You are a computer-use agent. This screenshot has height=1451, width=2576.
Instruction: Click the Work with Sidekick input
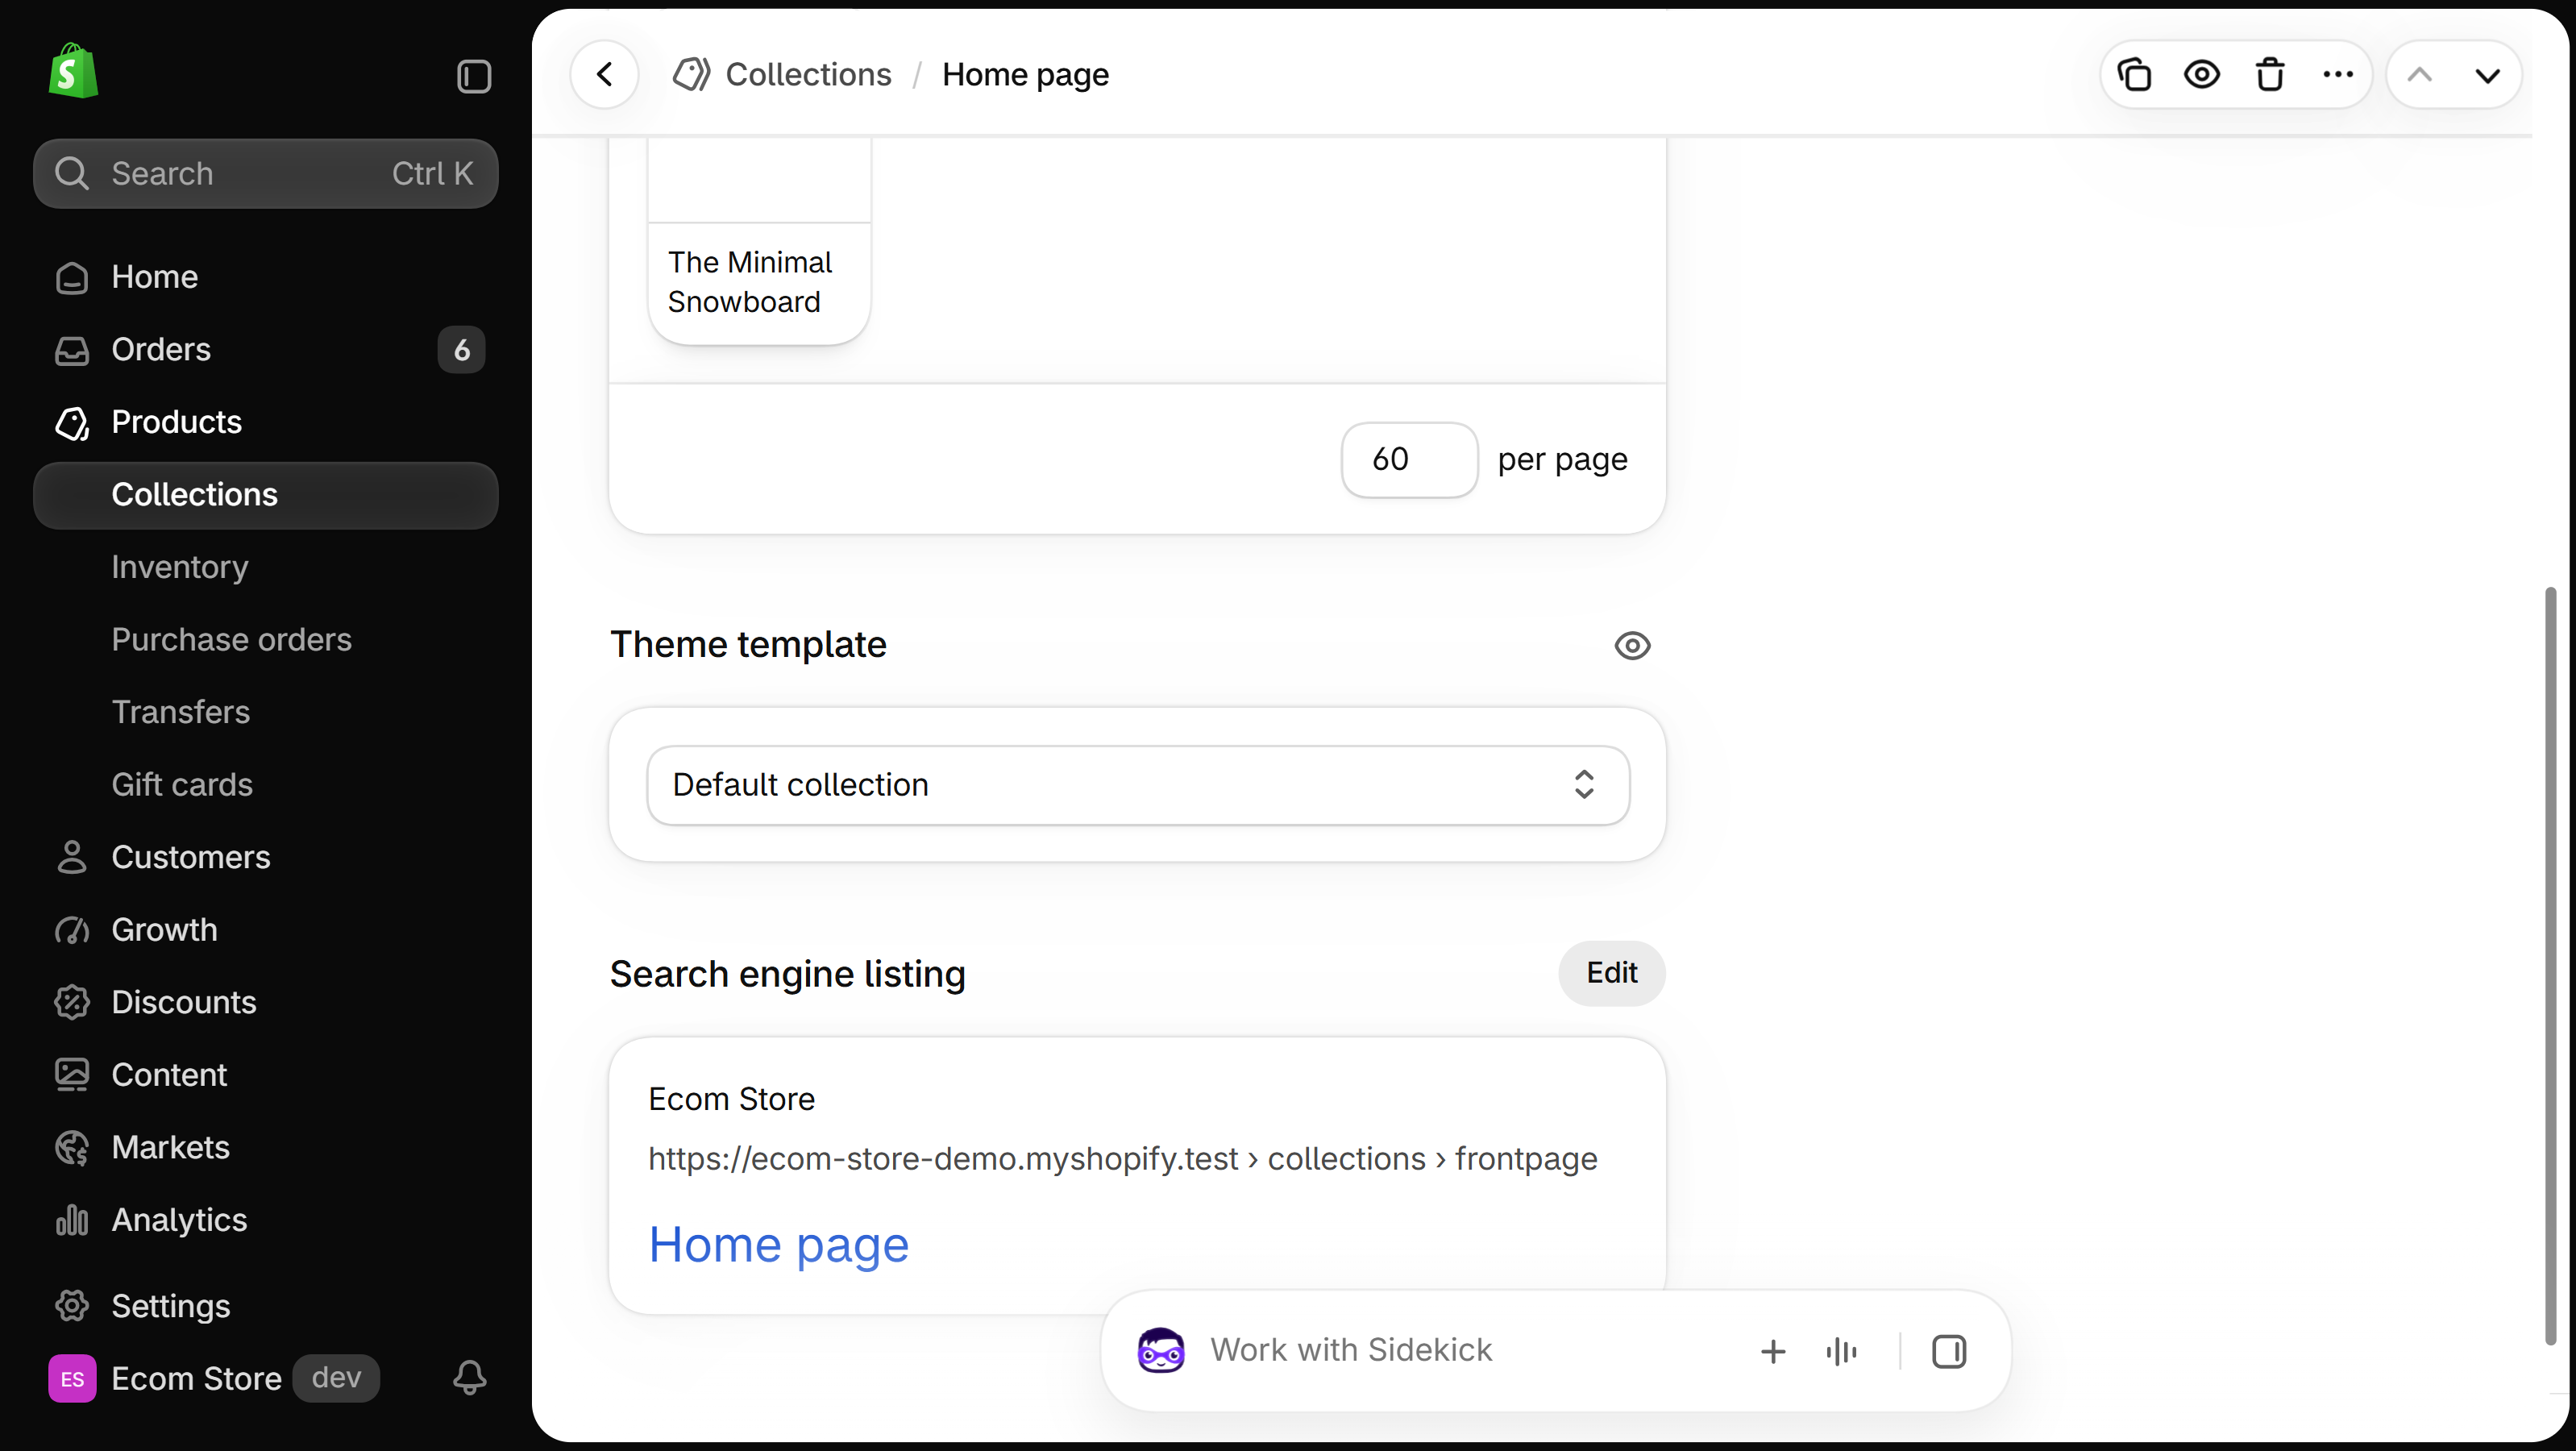pyautogui.click(x=1351, y=1350)
